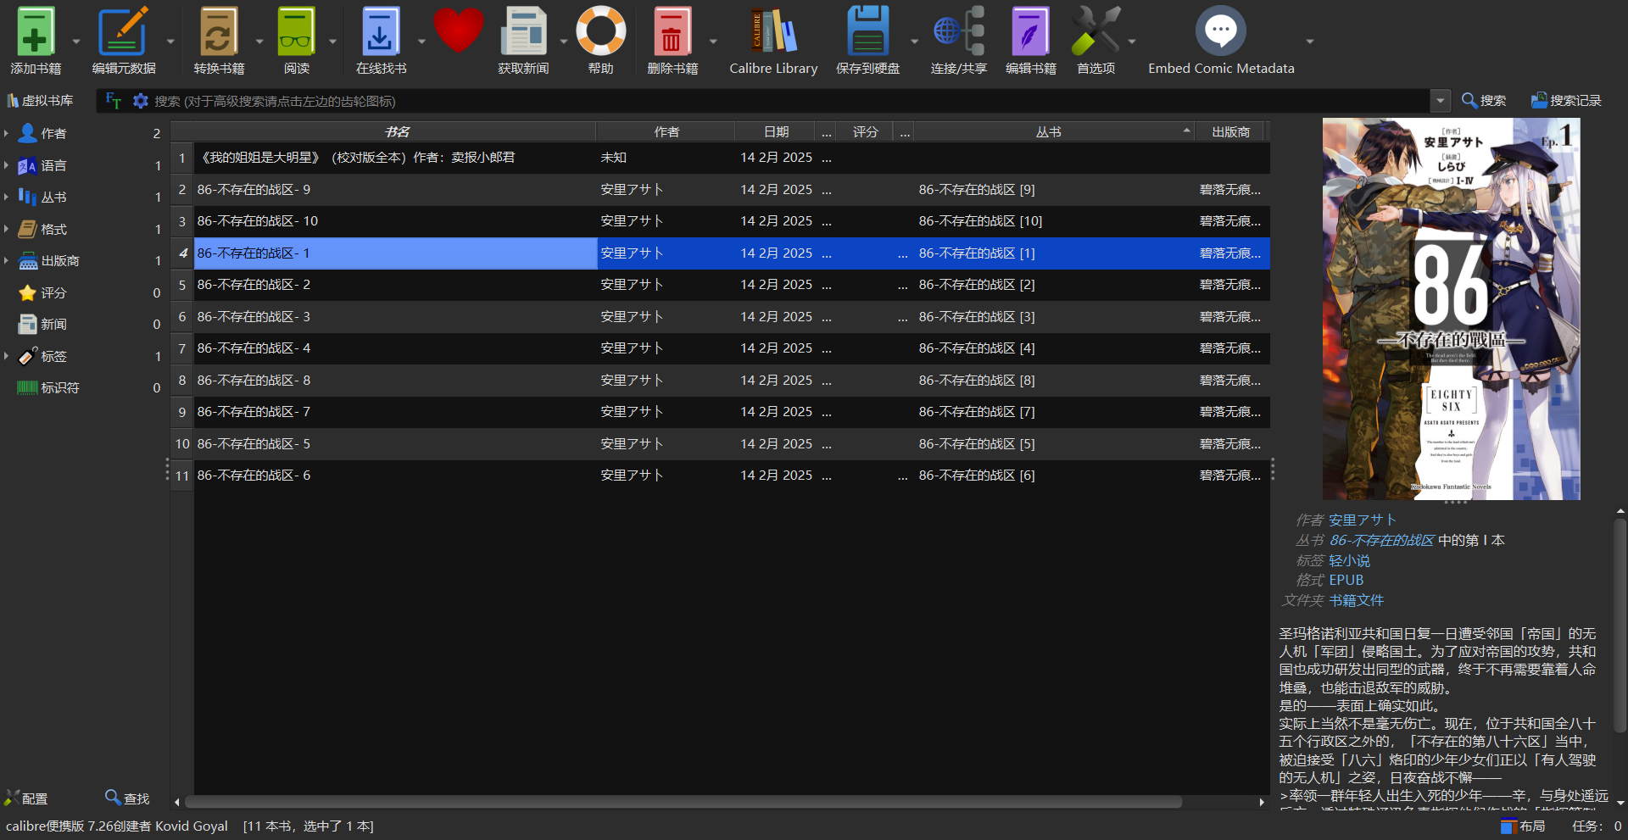Open 连接/共享 (Connect/share) icon
The width and height of the screenshot is (1628, 840).
(959, 32)
